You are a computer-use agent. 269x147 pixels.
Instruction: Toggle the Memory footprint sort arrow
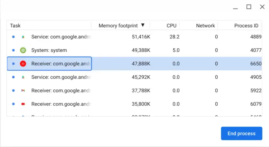point(143,25)
